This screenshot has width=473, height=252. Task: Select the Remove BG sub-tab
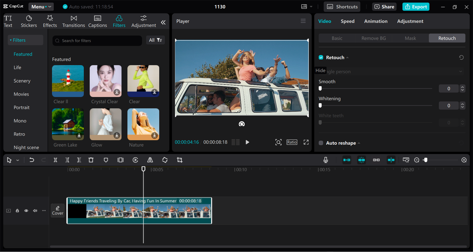[x=374, y=38]
